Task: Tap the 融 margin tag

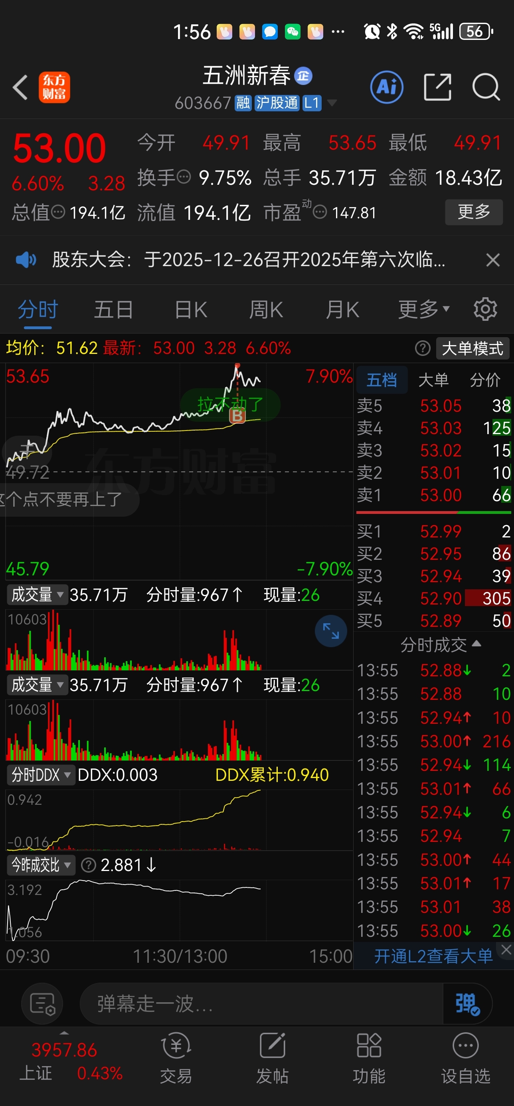Action: pos(243,103)
